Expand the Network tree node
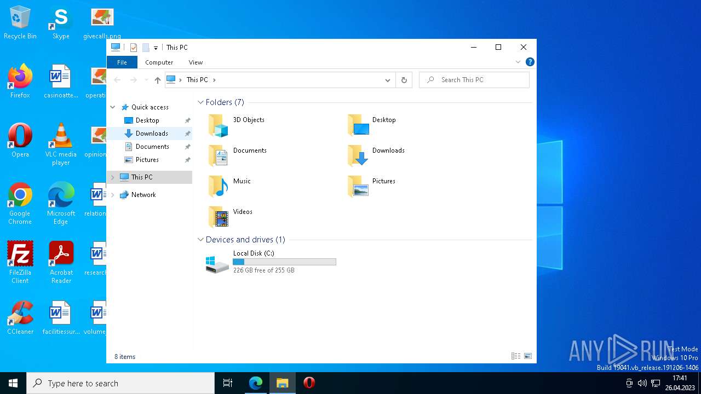Viewport: 701px width, 394px height. pyautogui.click(x=113, y=195)
